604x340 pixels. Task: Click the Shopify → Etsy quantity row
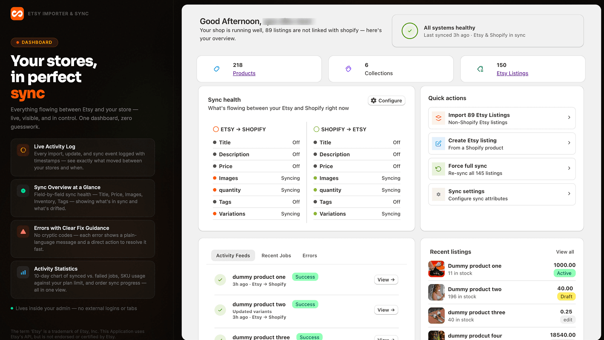click(357, 190)
